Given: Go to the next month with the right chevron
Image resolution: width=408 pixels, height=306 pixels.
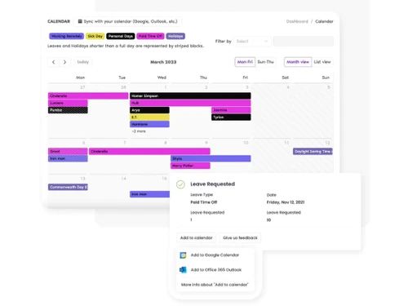Looking at the screenshot, I should pyautogui.click(x=64, y=62).
